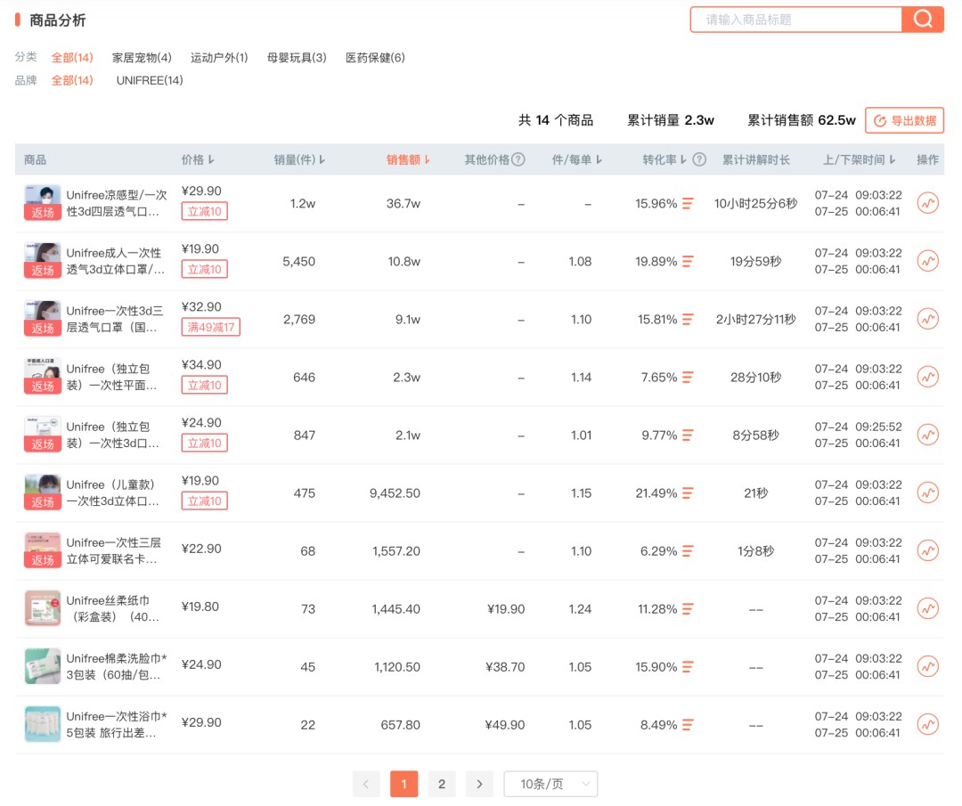Open trend chart for Unifree凉感型 row
962x806 pixels.
[927, 203]
